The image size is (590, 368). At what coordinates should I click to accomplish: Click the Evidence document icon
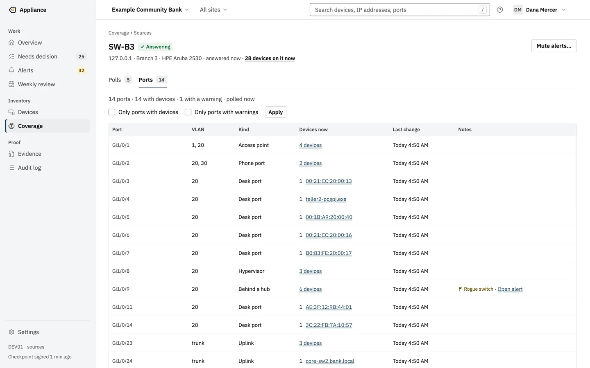[11, 154]
